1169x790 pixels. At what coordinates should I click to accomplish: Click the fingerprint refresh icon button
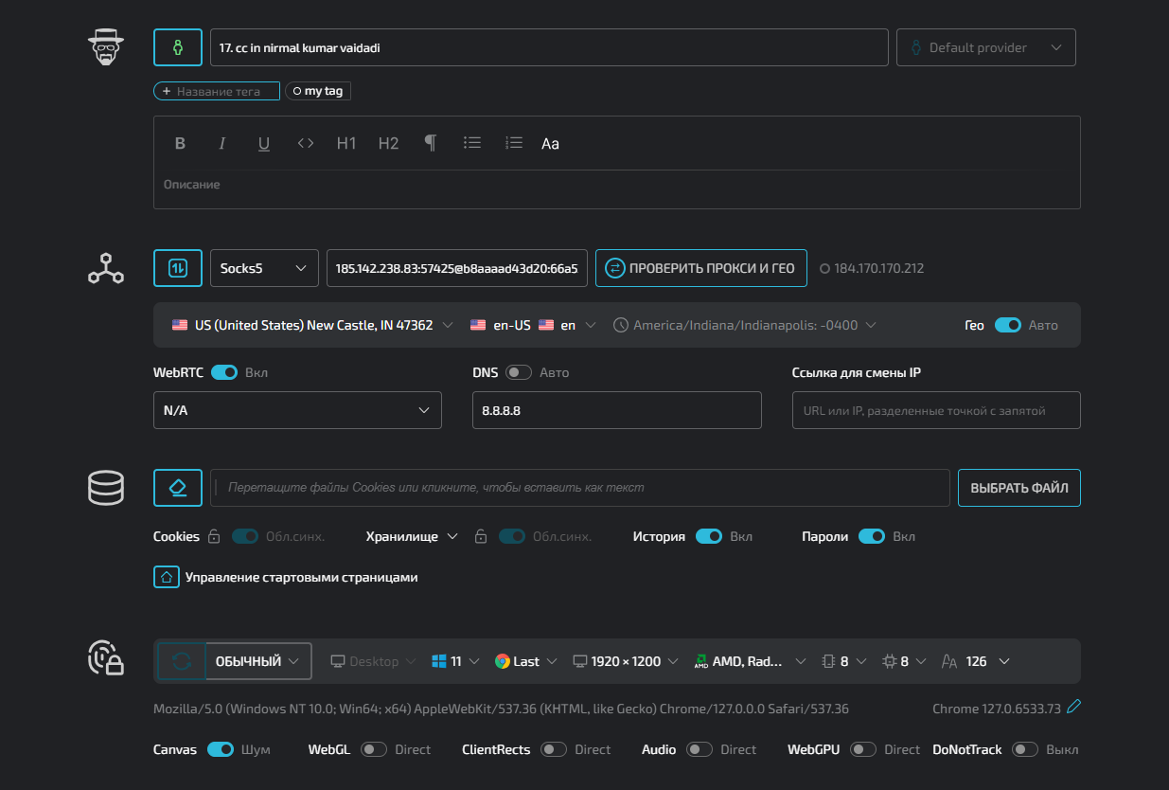coord(182,661)
